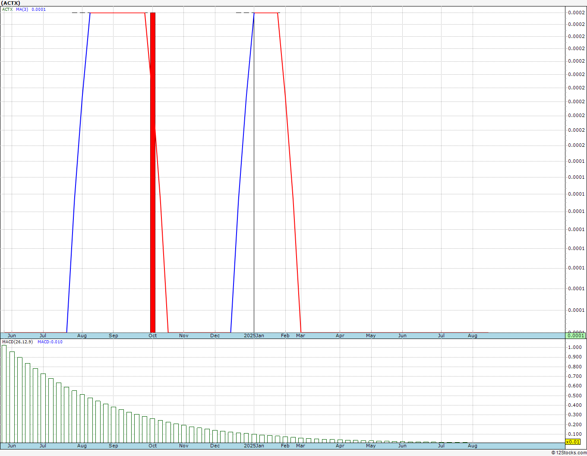Select Sep label on the price chart axis
This screenshot has height=456, width=587.
click(x=114, y=336)
